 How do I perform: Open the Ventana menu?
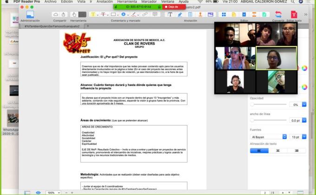(167, 1)
